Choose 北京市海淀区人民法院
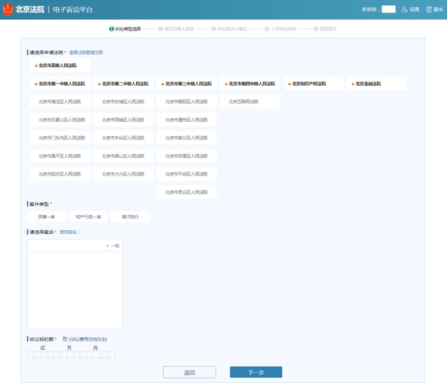Viewport: 447px width, 391px height. (60, 102)
